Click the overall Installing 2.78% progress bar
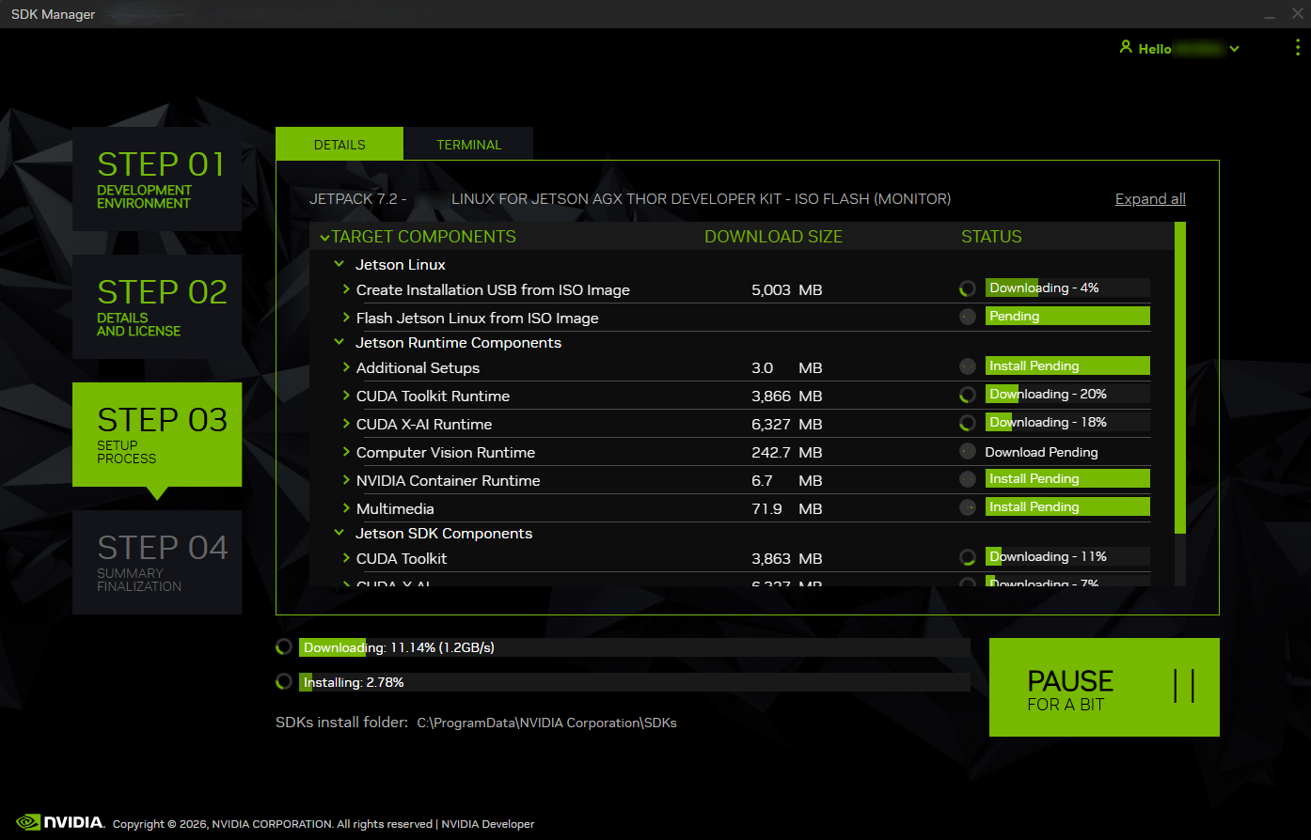This screenshot has width=1311, height=840. coord(635,682)
